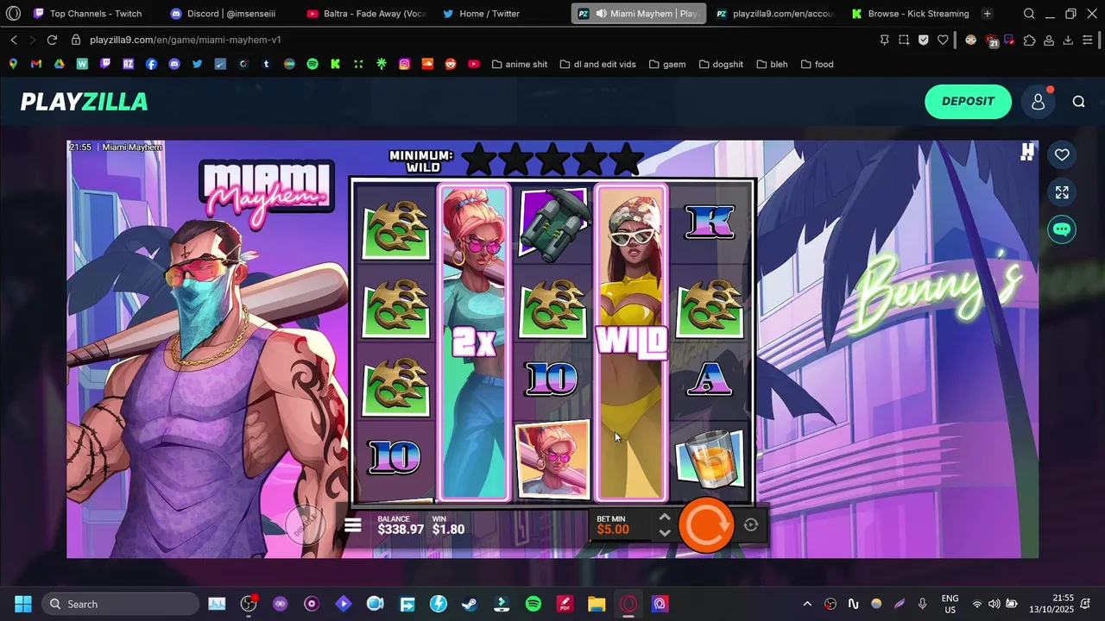Enter fullscreen mode for the game
Viewport: 1105px width, 621px height.
1062,192
